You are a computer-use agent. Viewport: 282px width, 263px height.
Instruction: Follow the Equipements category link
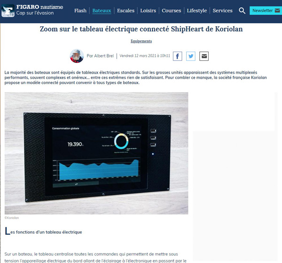click(x=141, y=41)
